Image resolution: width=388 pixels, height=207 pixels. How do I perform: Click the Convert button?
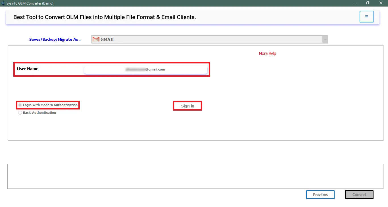pyautogui.click(x=359, y=195)
